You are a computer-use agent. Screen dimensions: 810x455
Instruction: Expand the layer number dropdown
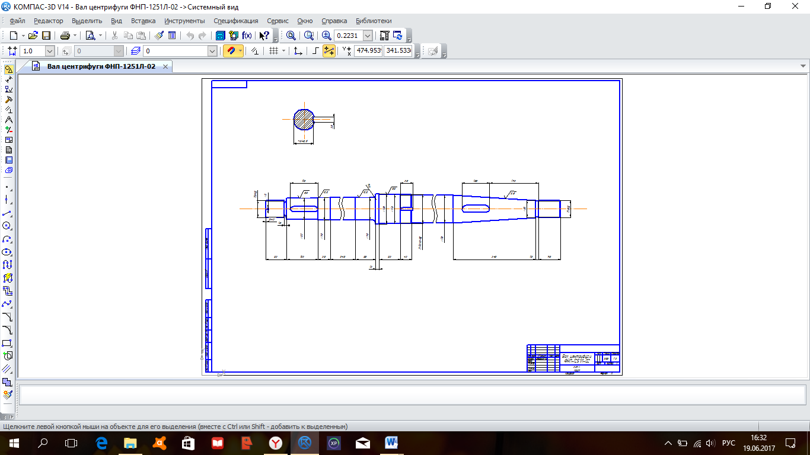click(x=212, y=52)
